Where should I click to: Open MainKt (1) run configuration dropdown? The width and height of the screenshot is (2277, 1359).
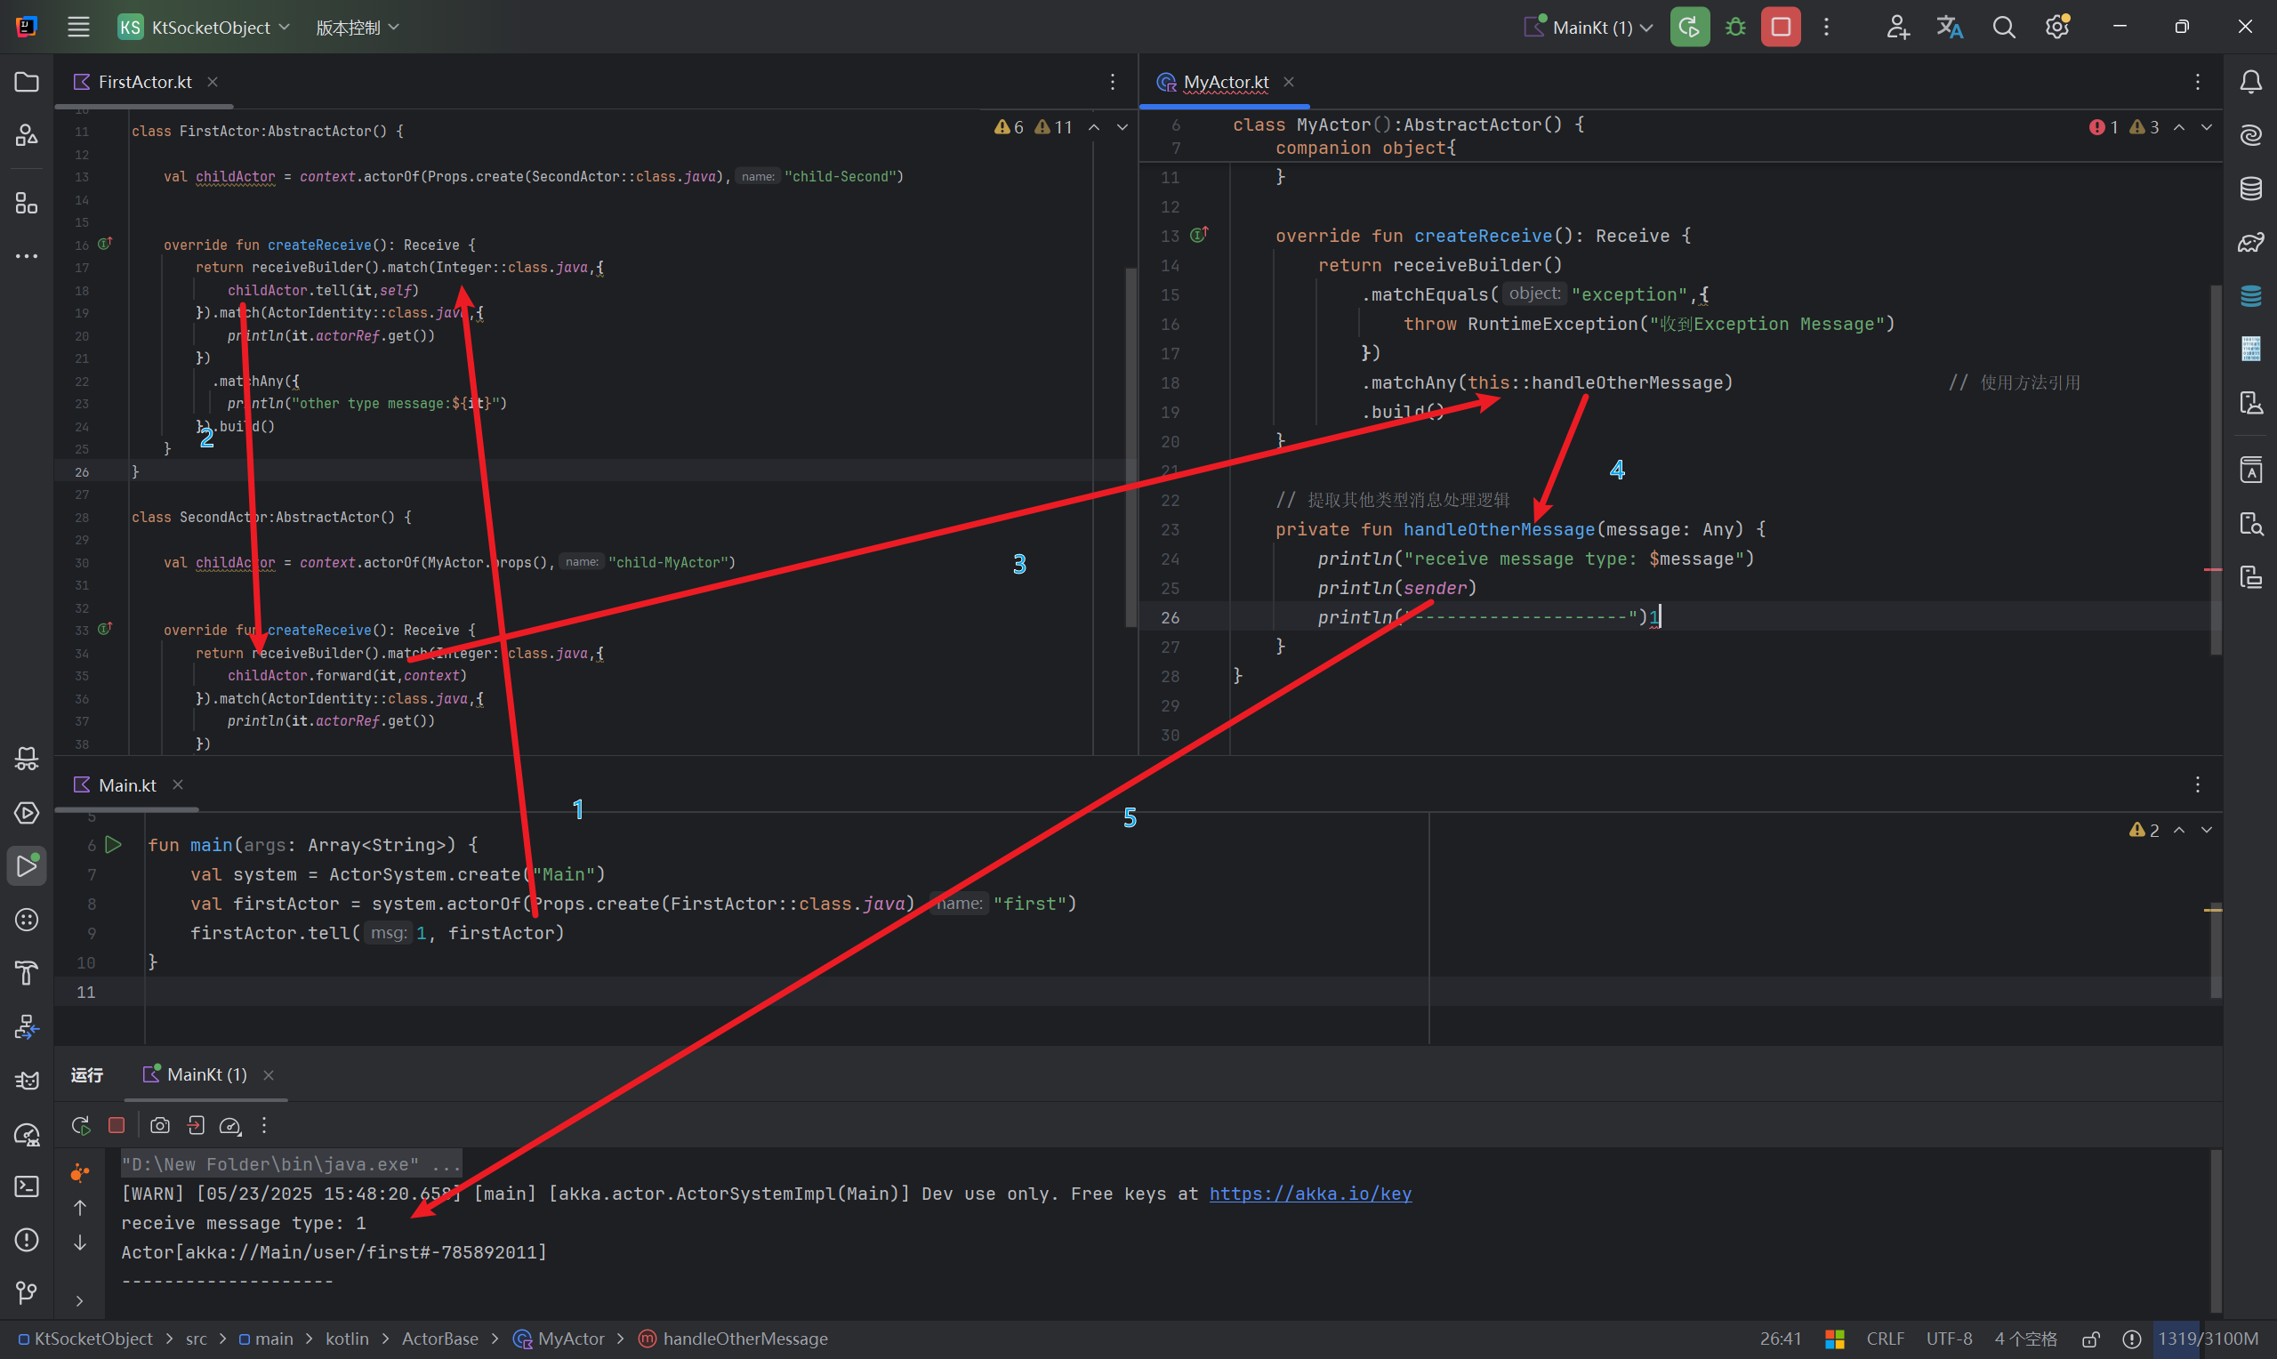click(x=1587, y=28)
